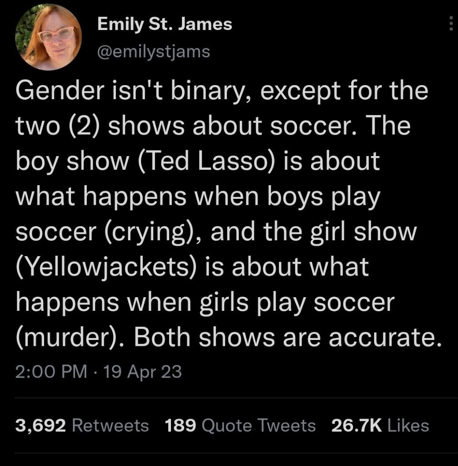Click the sentence Both shows are accurate
458x466 pixels.
click(288, 338)
